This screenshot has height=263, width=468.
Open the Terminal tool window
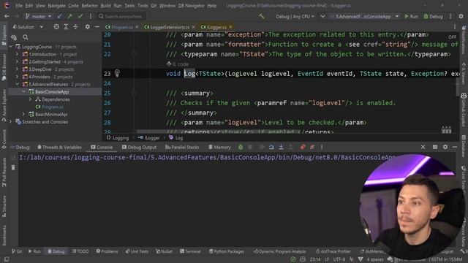[x=190, y=251]
